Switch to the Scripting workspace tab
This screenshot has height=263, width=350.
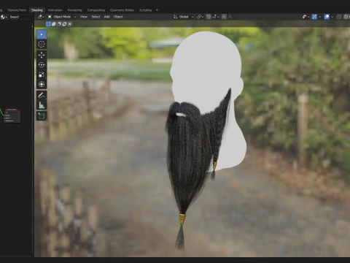point(145,10)
